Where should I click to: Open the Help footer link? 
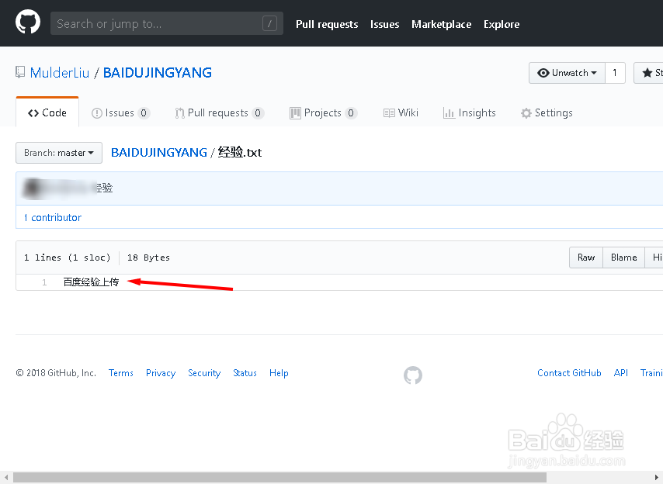click(279, 373)
